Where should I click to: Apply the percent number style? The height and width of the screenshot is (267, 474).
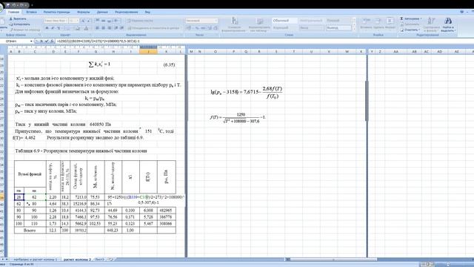coord(197,28)
